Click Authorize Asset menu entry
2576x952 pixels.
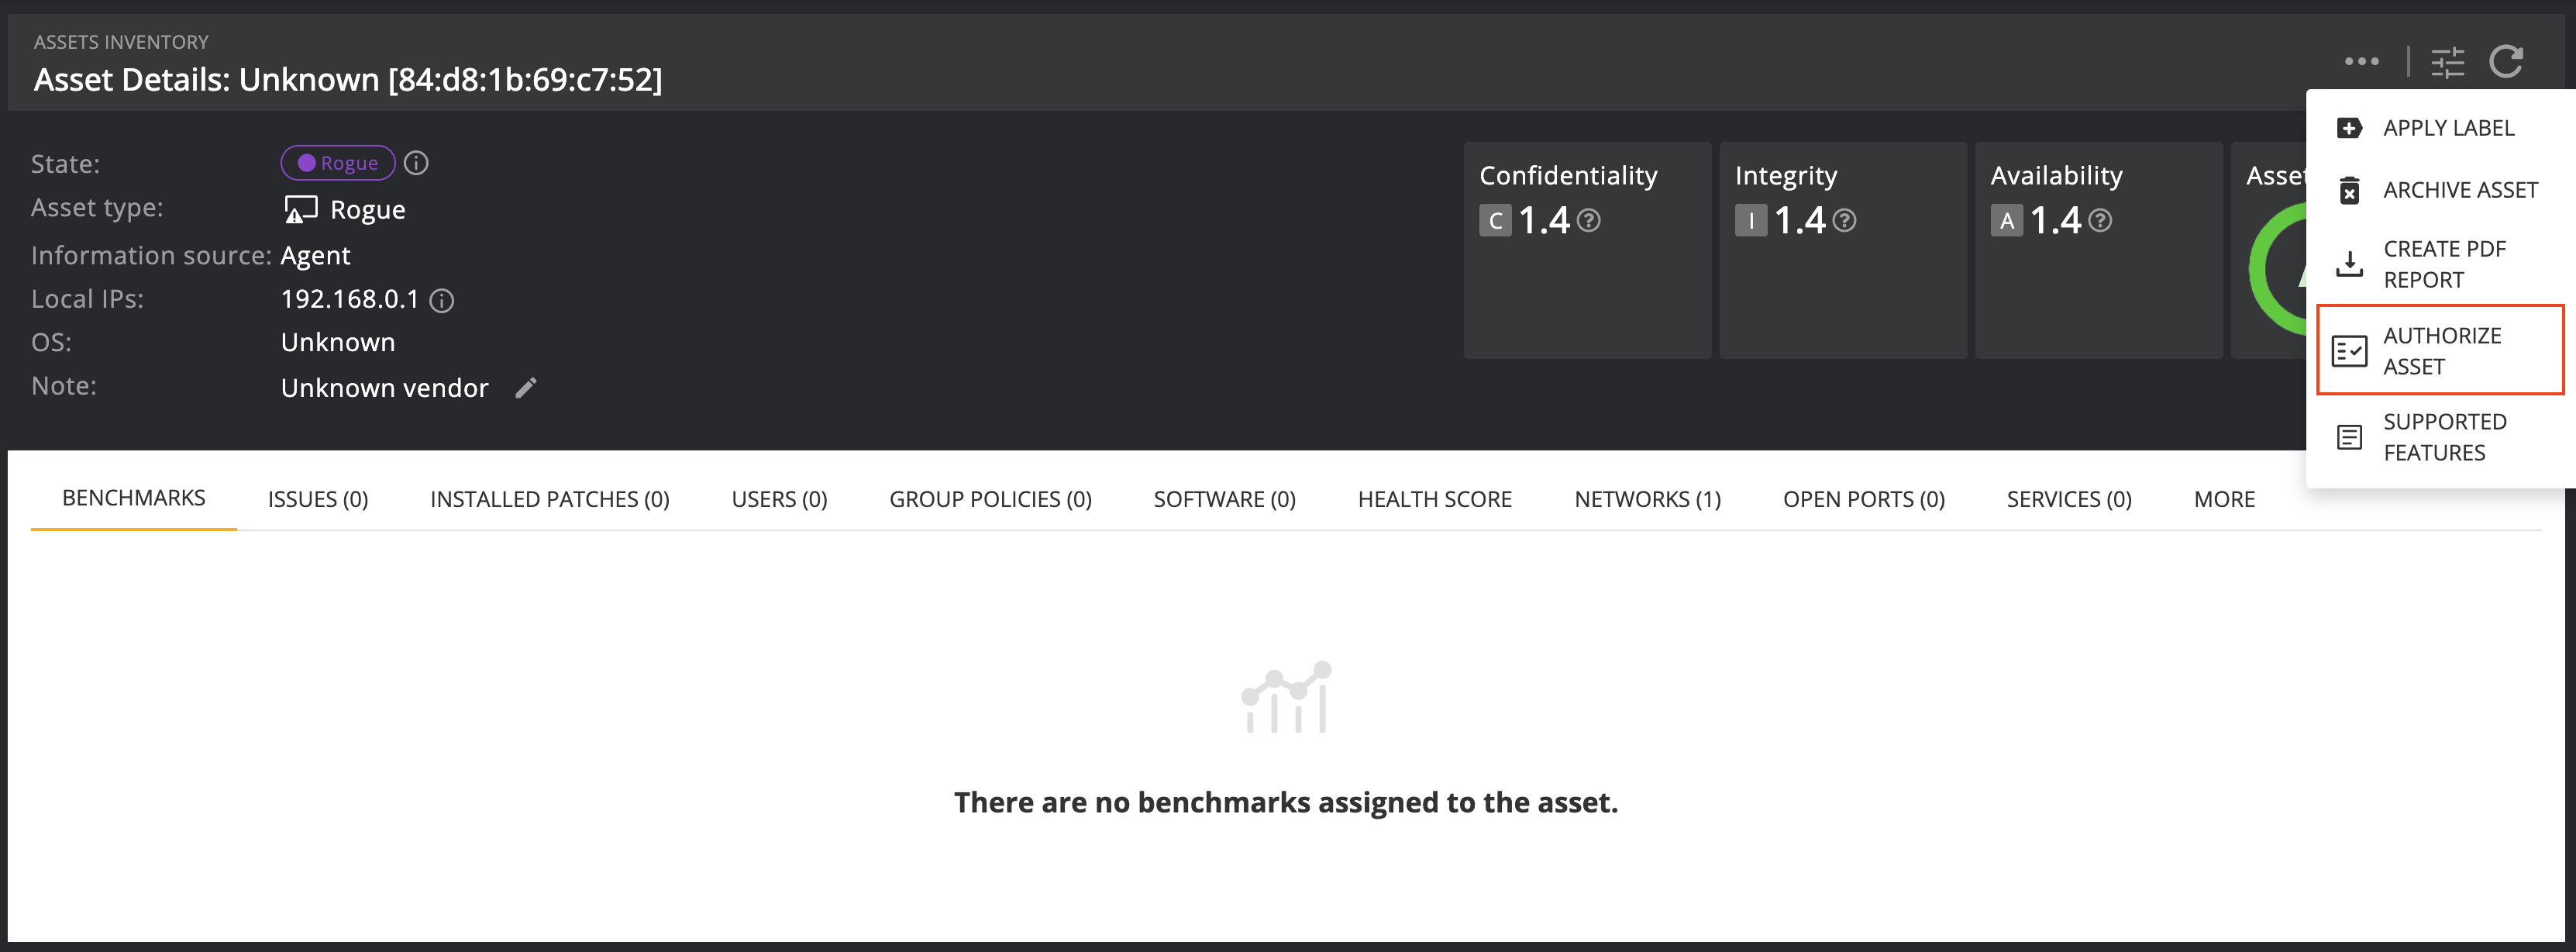[x=2441, y=351]
